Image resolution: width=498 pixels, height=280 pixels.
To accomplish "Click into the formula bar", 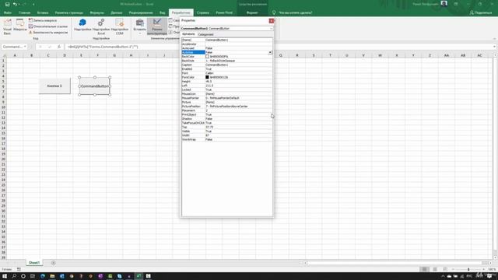I will point(279,47).
